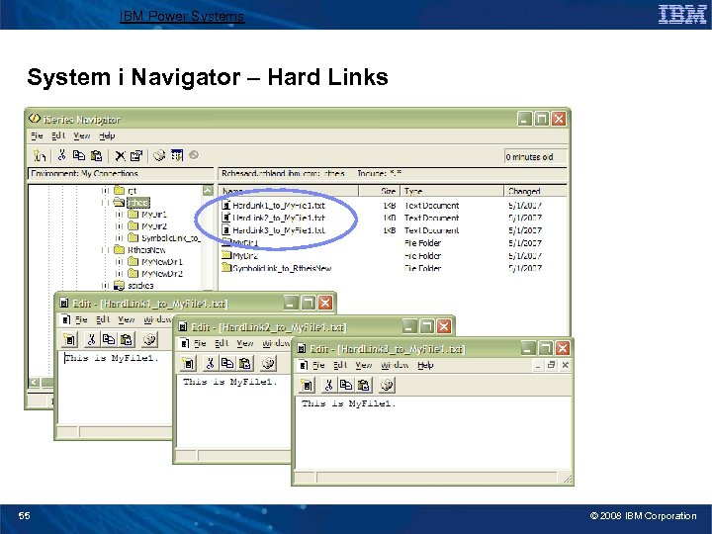Viewport: 712px width, 534px height.
Task: Click the text area of HardLink3 editor
Action: point(433,434)
